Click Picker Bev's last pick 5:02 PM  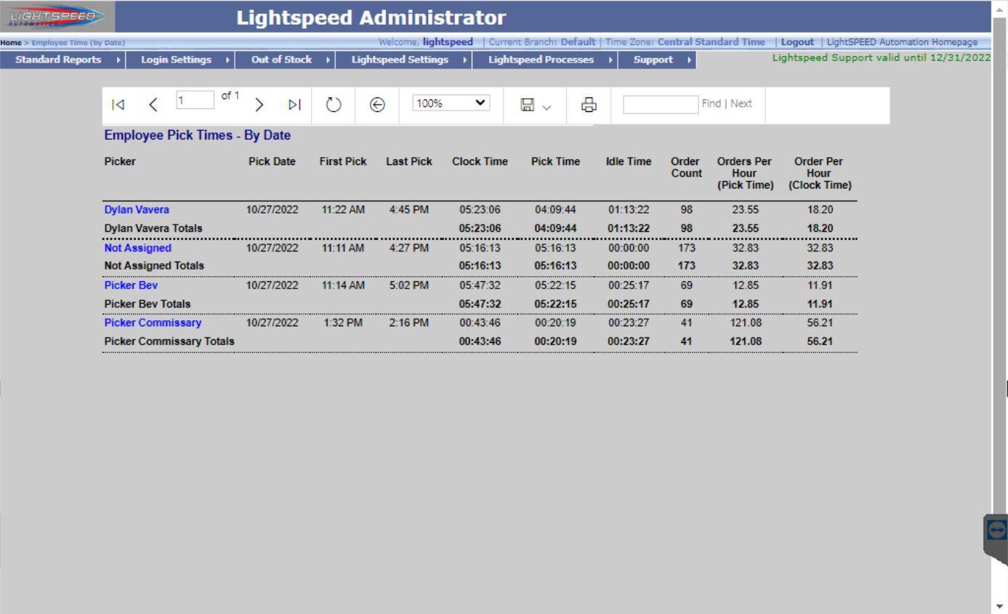[x=408, y=285]
